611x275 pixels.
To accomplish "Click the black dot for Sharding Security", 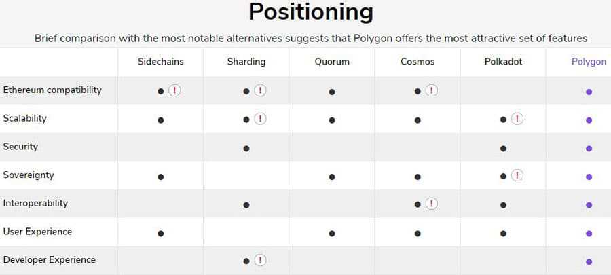I will coord(246,148).
